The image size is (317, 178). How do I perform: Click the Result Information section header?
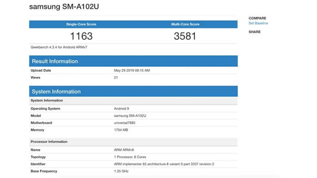click(133, 61)
